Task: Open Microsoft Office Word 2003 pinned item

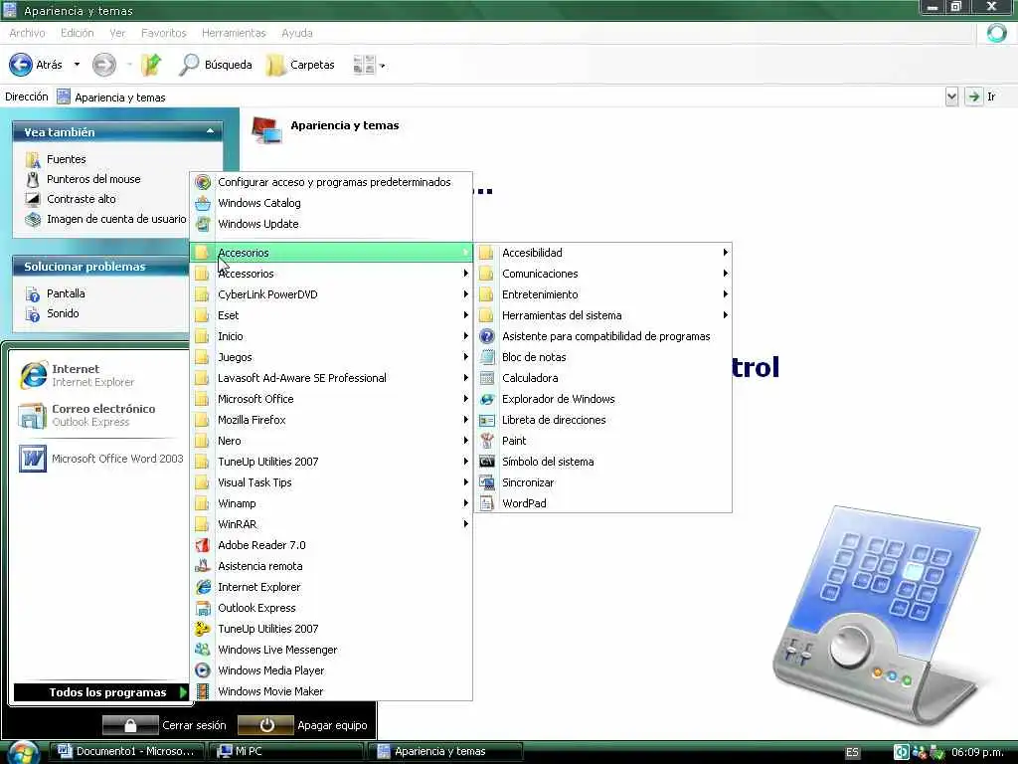Action: (101, 459)
